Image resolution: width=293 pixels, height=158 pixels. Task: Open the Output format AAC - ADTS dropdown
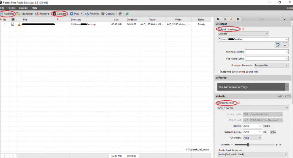253,108
